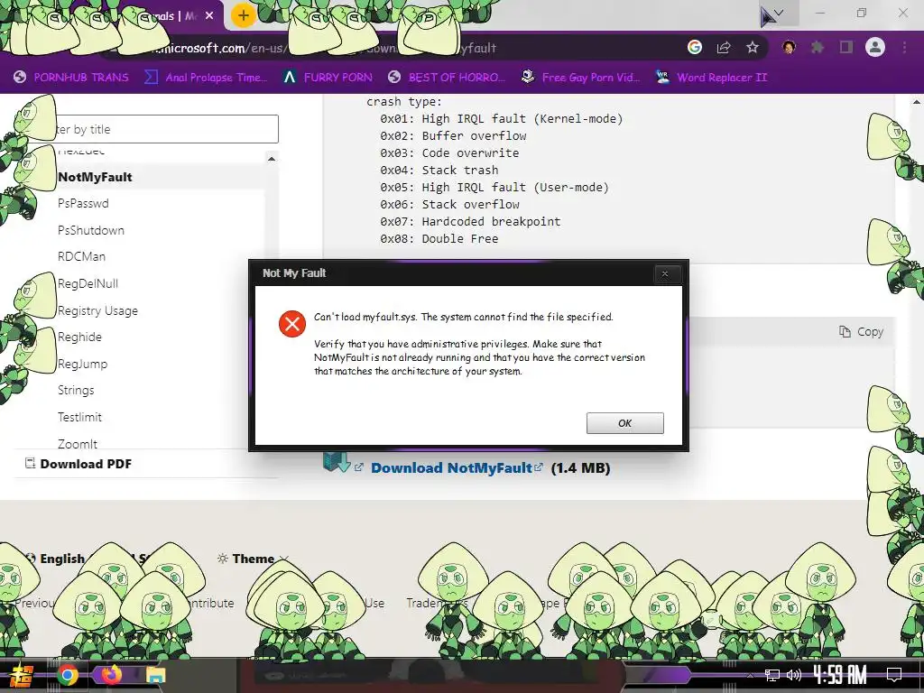
Task: Click the avatar extension icon beside the star
Action: click(789, 47)
